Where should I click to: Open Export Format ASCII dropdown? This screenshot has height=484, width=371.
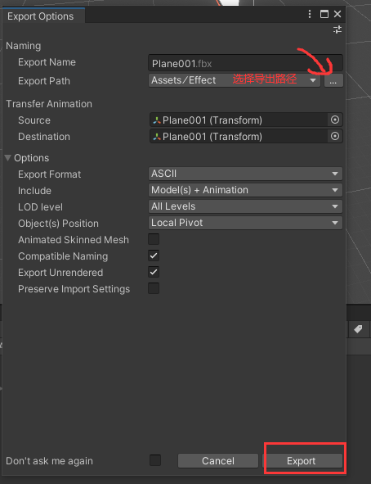pos(245,174)
